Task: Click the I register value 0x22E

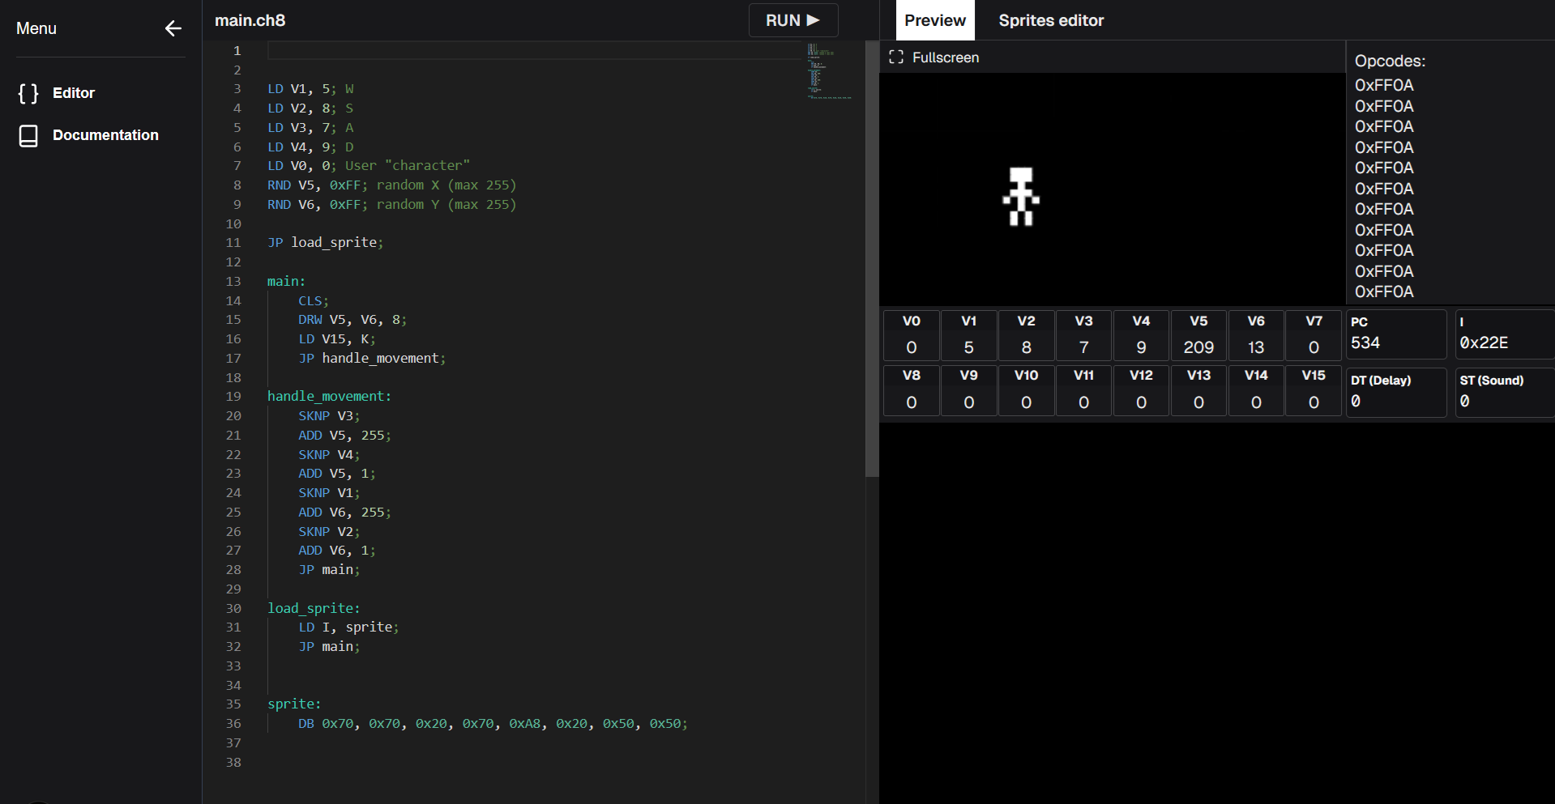Action: pos(1484,343)
